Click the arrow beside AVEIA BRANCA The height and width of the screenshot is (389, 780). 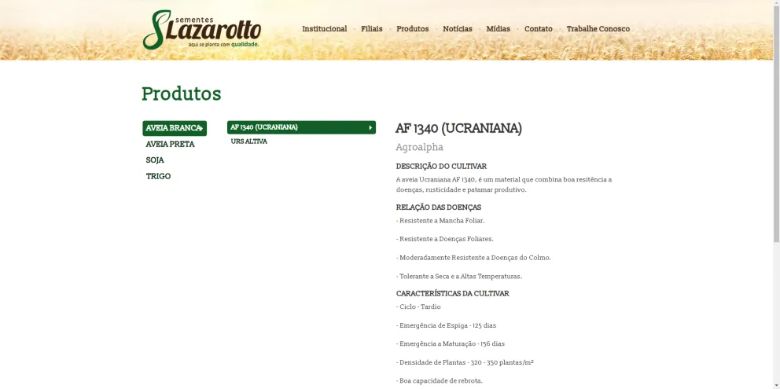tap(201, 128)
